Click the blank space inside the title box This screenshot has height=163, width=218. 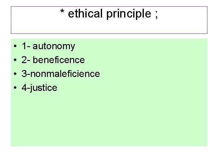[x=109, y=27]
